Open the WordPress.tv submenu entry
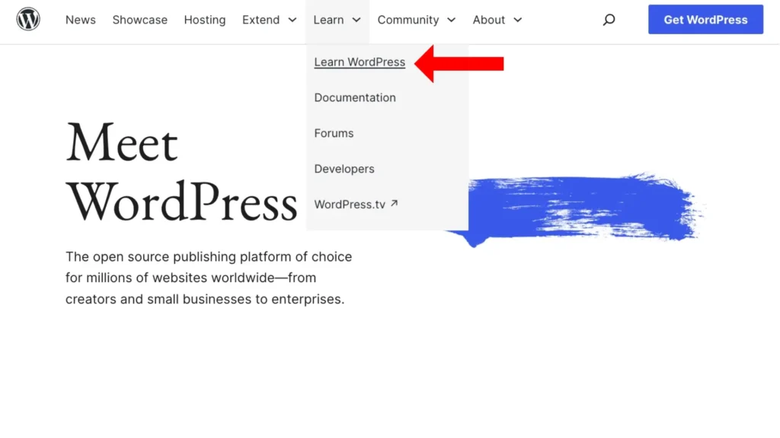This screenshot has width=780, height=438. click(350, 205)
